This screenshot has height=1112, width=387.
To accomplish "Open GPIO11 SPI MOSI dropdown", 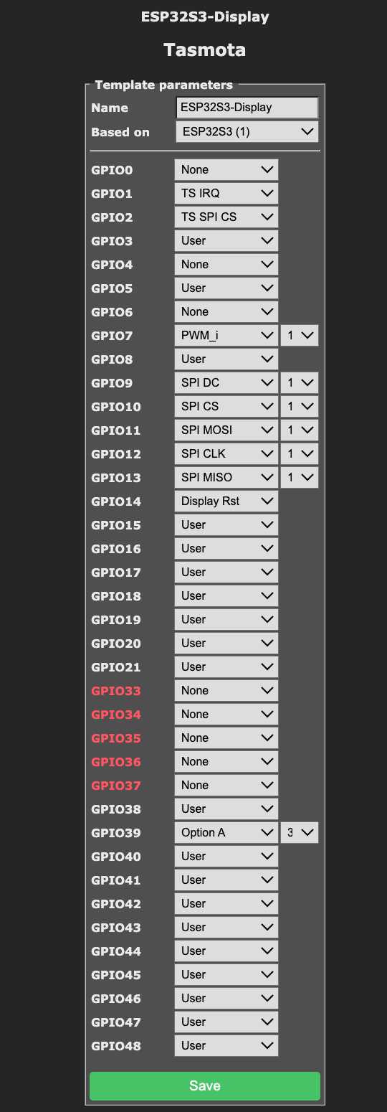I will (226, 430).
